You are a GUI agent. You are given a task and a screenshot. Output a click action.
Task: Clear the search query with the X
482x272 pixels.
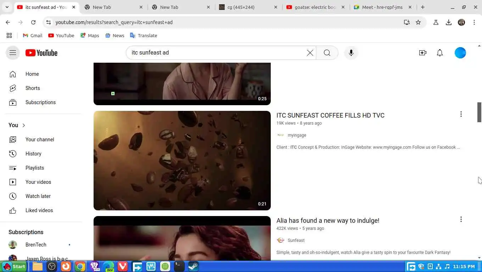310,53
